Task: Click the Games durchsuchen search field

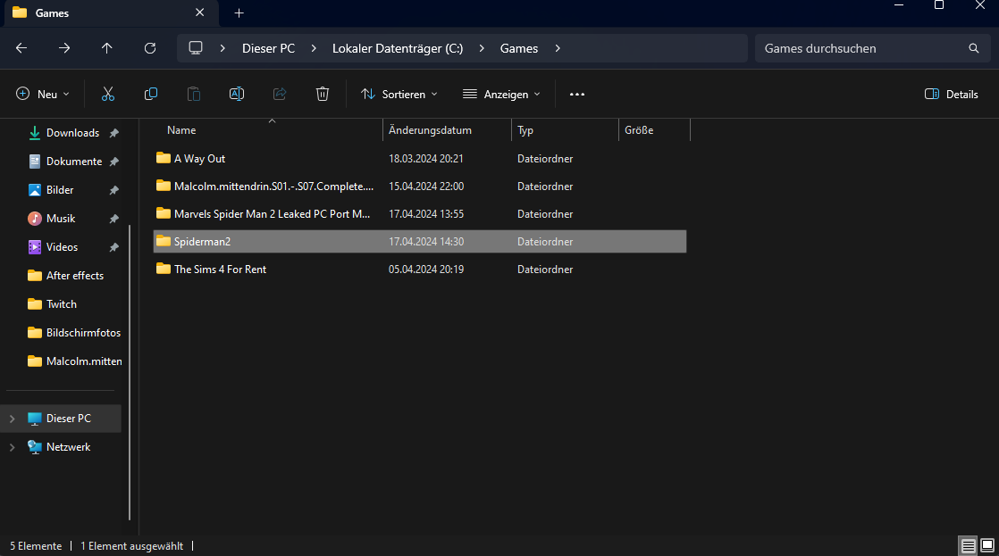Action: [x=858, y=48]
